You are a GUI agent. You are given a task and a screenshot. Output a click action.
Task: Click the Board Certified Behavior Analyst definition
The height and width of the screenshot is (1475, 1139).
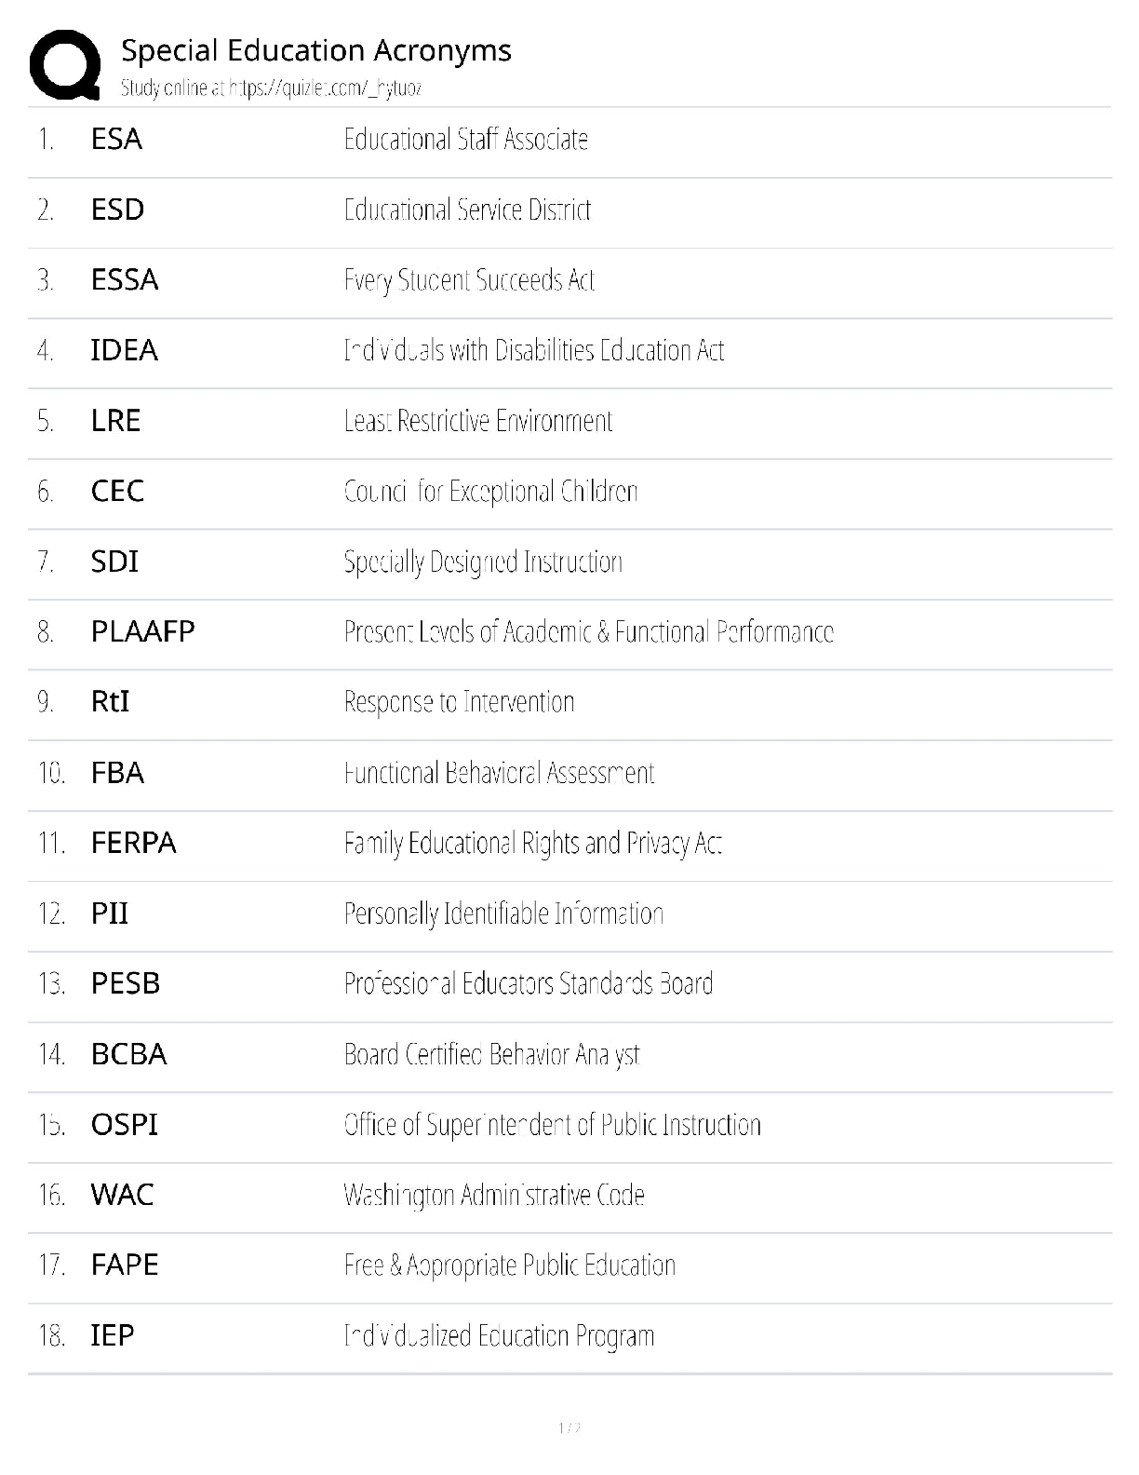coord(491,1054)
